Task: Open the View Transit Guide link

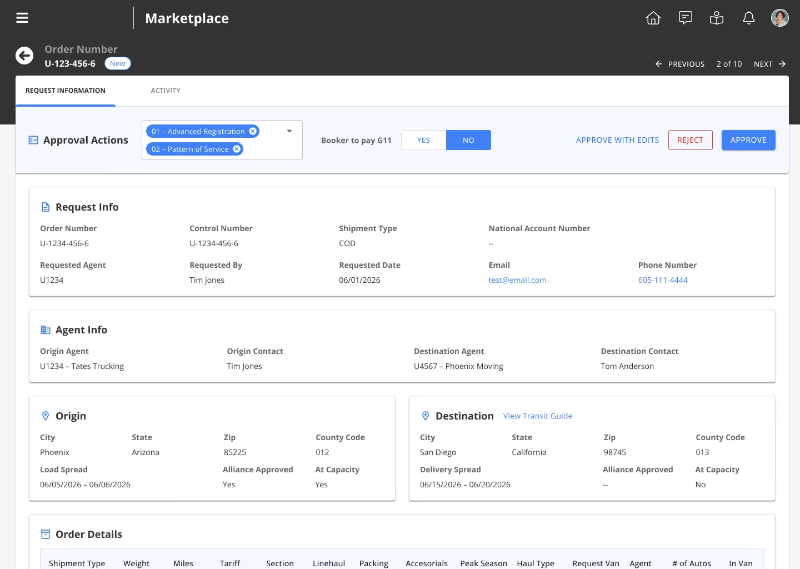Action: click(538, 416)
